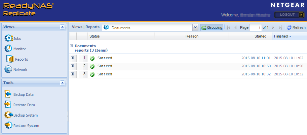
Task: Refresh the reports list
Action: pyautogui.click(x=296, y=27)
